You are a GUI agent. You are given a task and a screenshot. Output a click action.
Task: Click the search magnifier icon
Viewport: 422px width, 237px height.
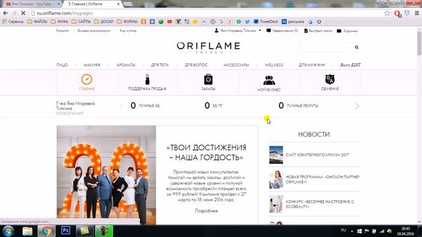pyautogui.click(x=357, y=47)
